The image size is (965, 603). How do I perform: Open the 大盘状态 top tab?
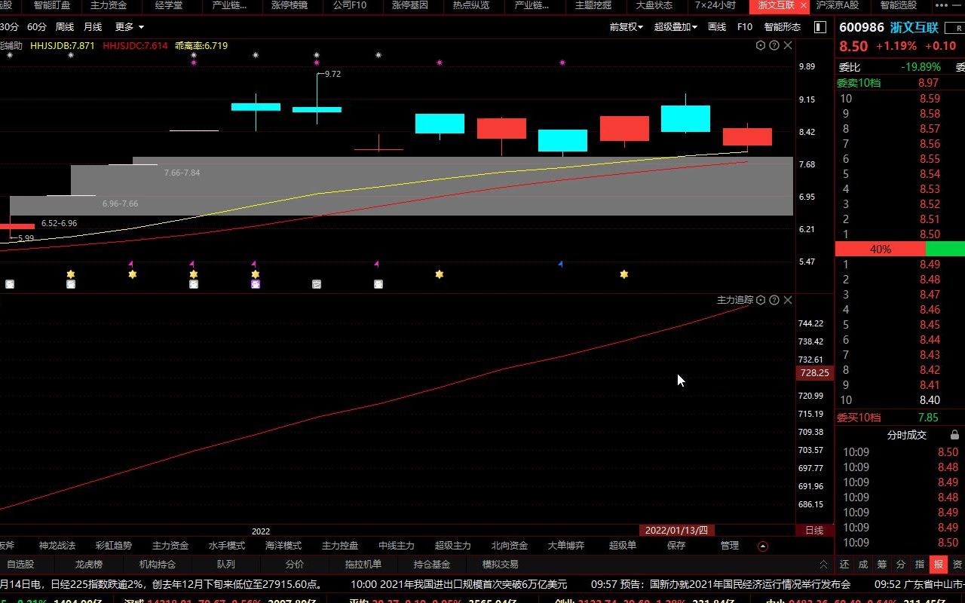click(654, 5)
